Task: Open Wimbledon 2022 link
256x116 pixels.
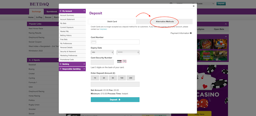Action: coord(36,51)
